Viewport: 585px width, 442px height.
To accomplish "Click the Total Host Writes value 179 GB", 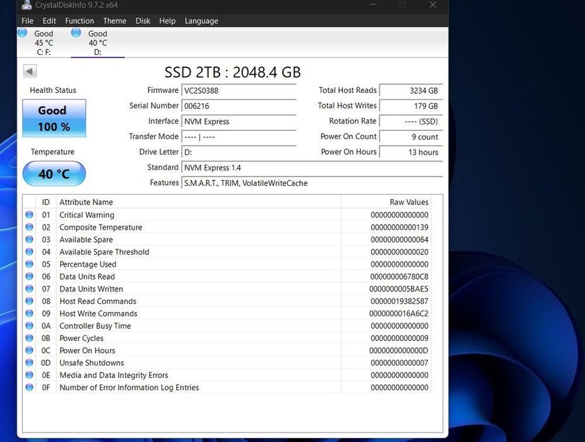I will 411,106.
